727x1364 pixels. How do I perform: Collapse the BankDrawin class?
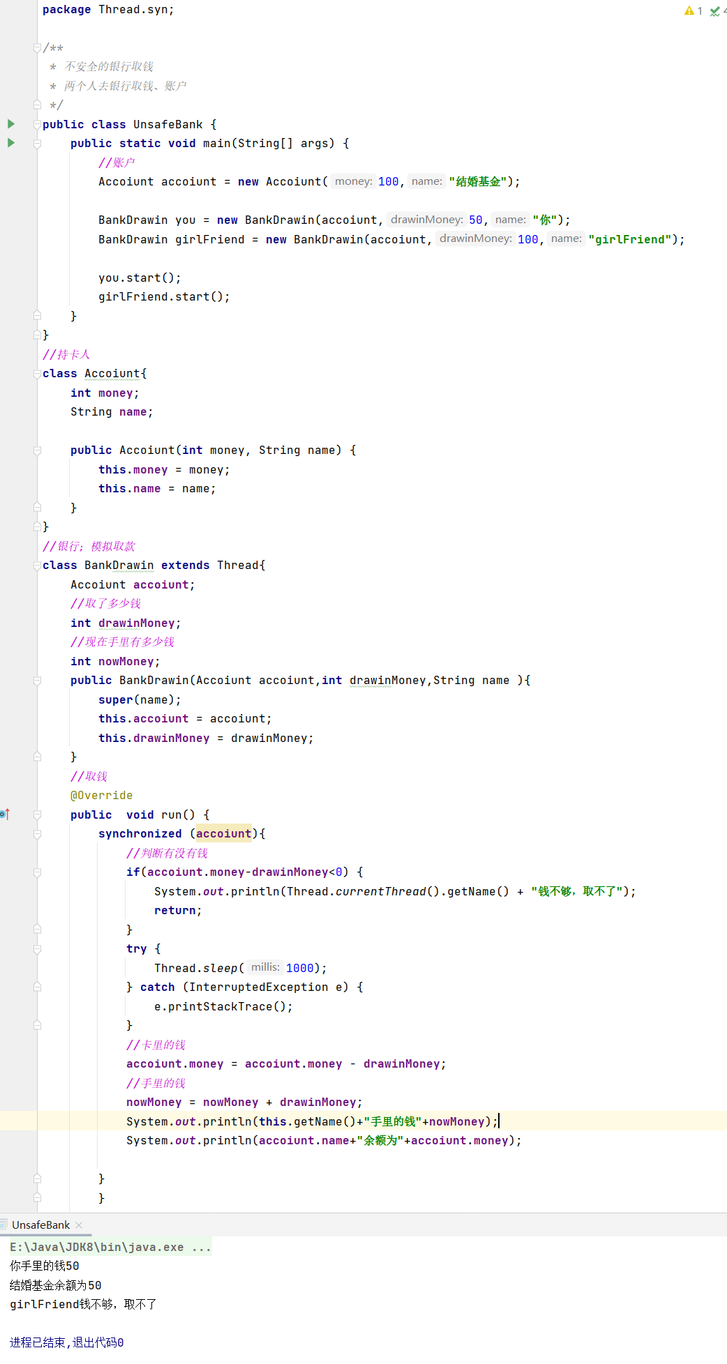coord(37,566)
